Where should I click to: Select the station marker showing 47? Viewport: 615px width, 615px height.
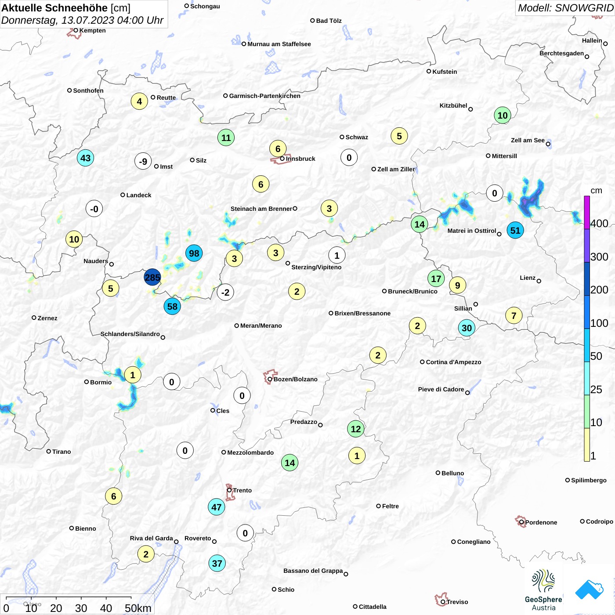pos(217,507)
